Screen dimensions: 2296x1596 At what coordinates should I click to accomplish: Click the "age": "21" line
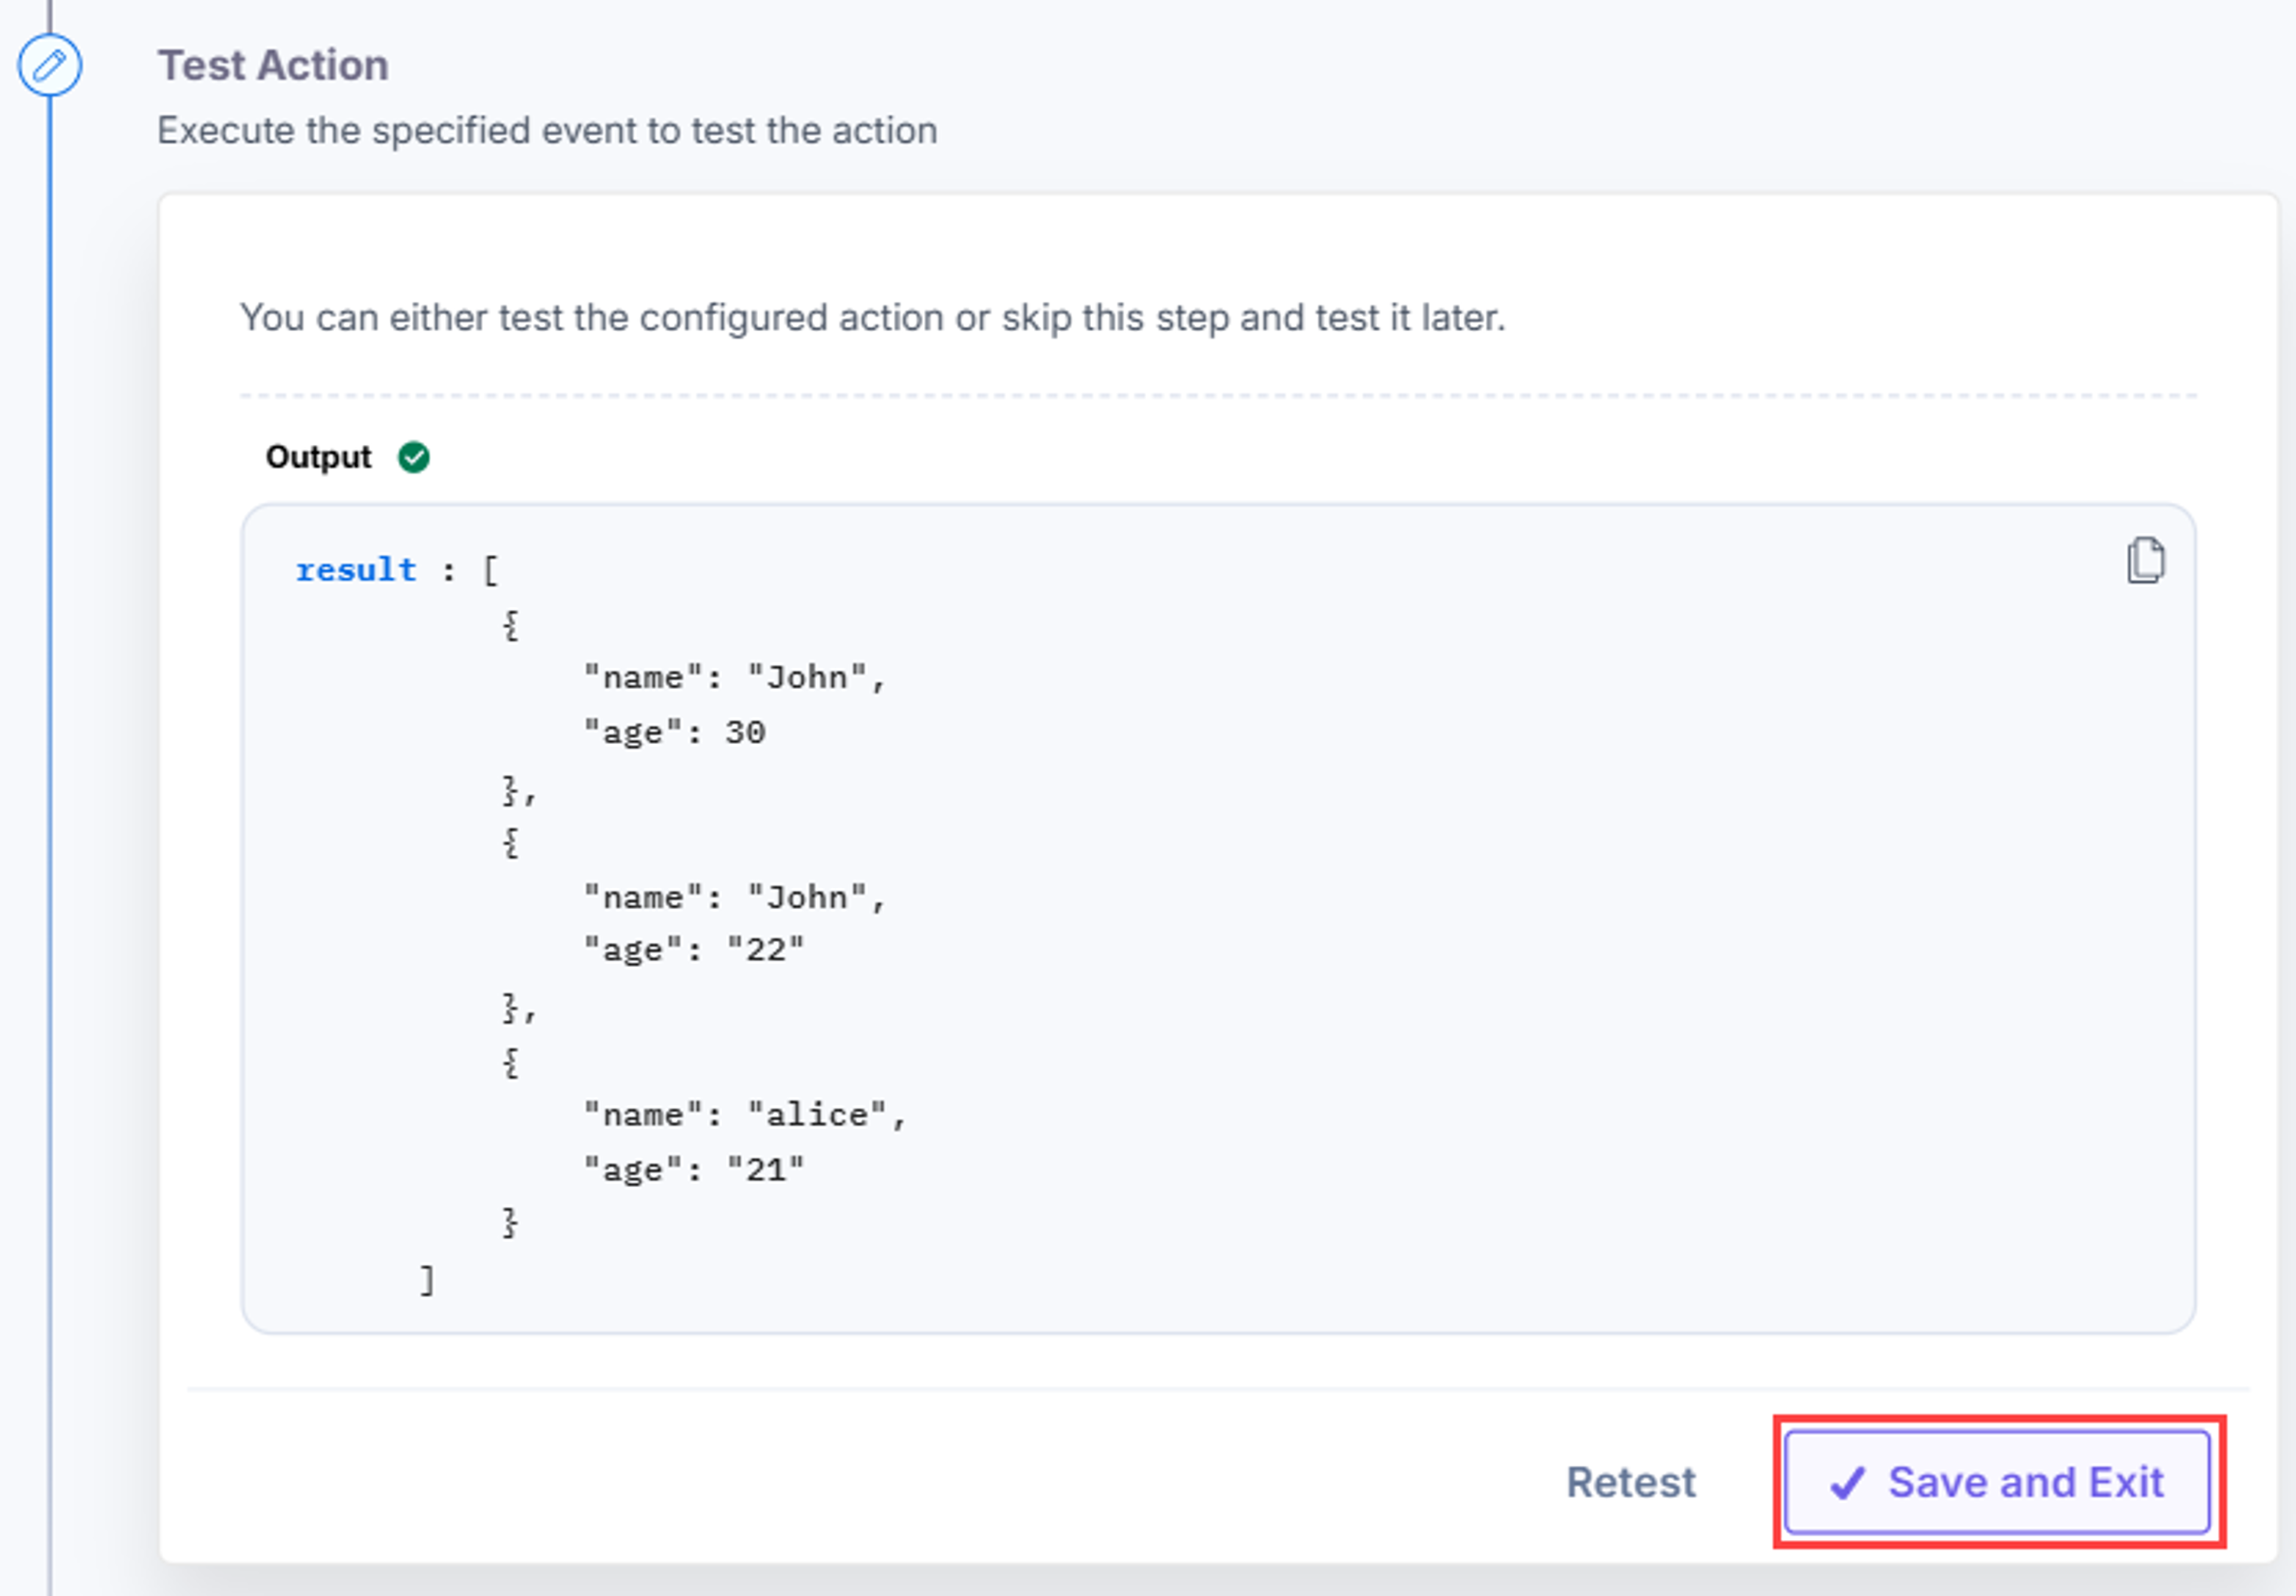[x=694, y=1170]
